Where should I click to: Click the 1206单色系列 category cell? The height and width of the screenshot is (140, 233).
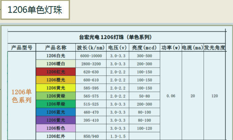[22, 96]
